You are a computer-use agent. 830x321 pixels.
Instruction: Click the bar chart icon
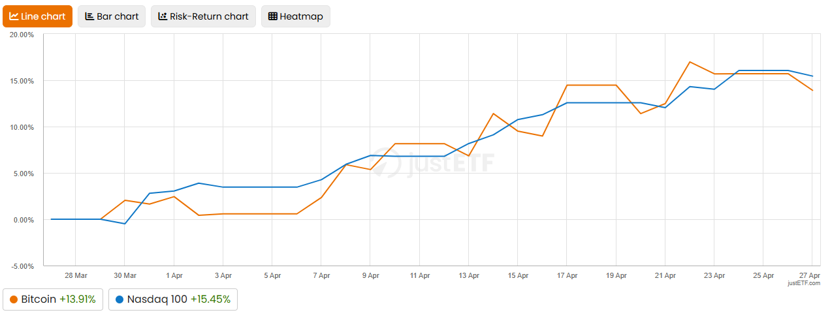click(89, 16)
